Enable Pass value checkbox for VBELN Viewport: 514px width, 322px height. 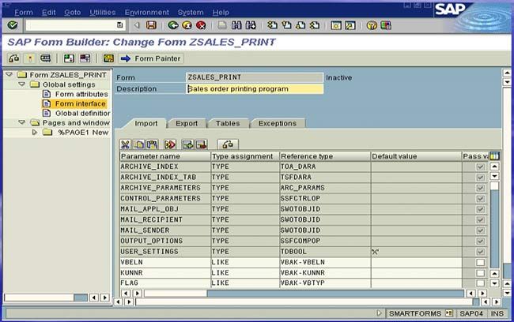pyautogui.click(x=480, y=263)
